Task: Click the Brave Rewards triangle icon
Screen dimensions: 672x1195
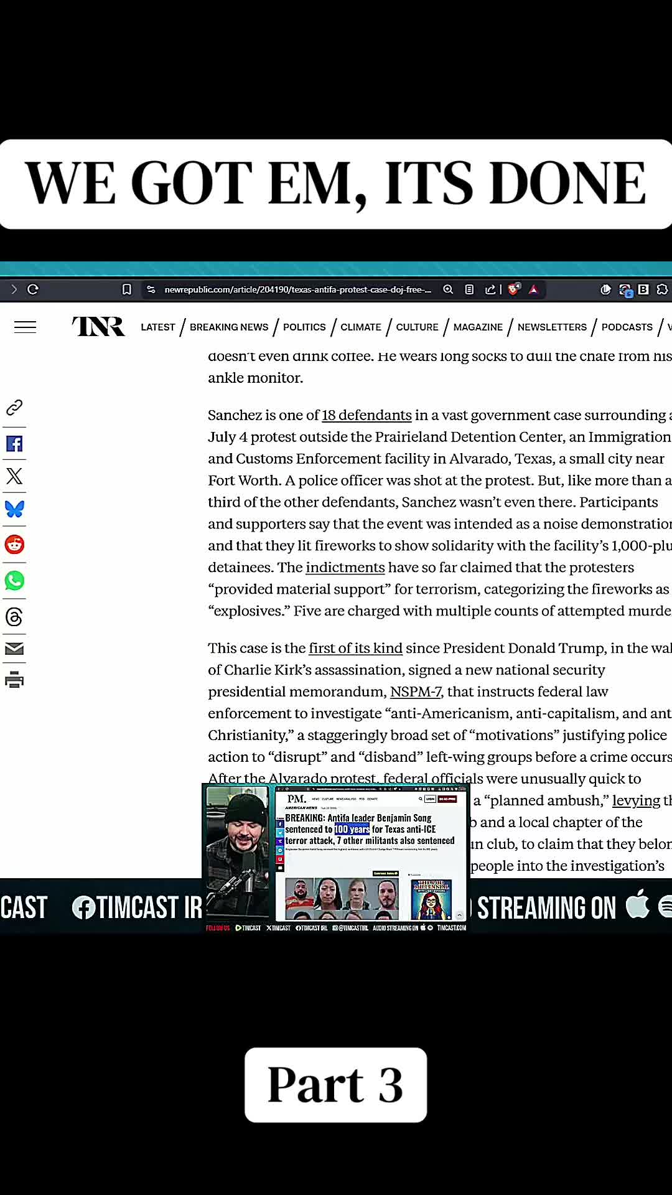Action: tap(534, 289)
